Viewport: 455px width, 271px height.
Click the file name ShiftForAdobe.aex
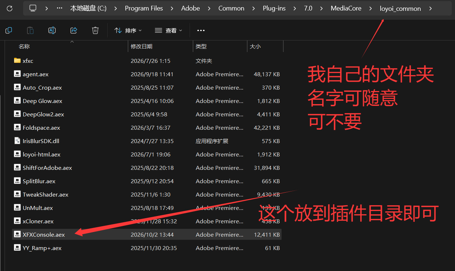point(47,168)
